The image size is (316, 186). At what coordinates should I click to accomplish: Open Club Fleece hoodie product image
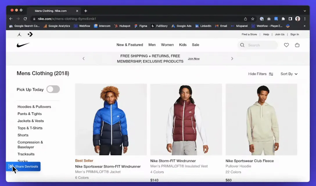[261, 119]
